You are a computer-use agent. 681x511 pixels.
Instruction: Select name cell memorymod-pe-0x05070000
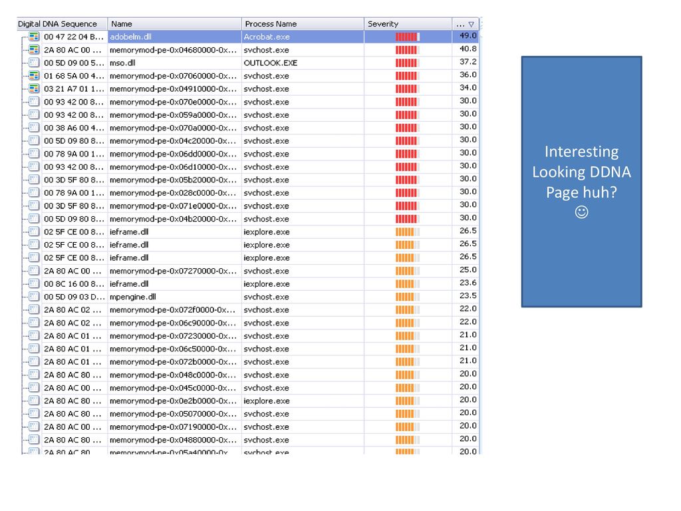[x=174, y=414]
